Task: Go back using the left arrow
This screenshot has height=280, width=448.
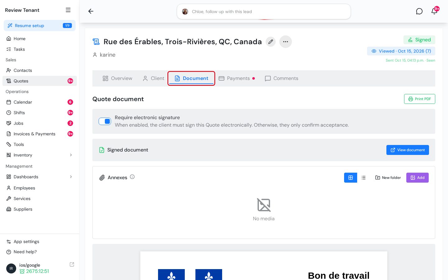Action: pyautogui.click(x=91, y=11)
